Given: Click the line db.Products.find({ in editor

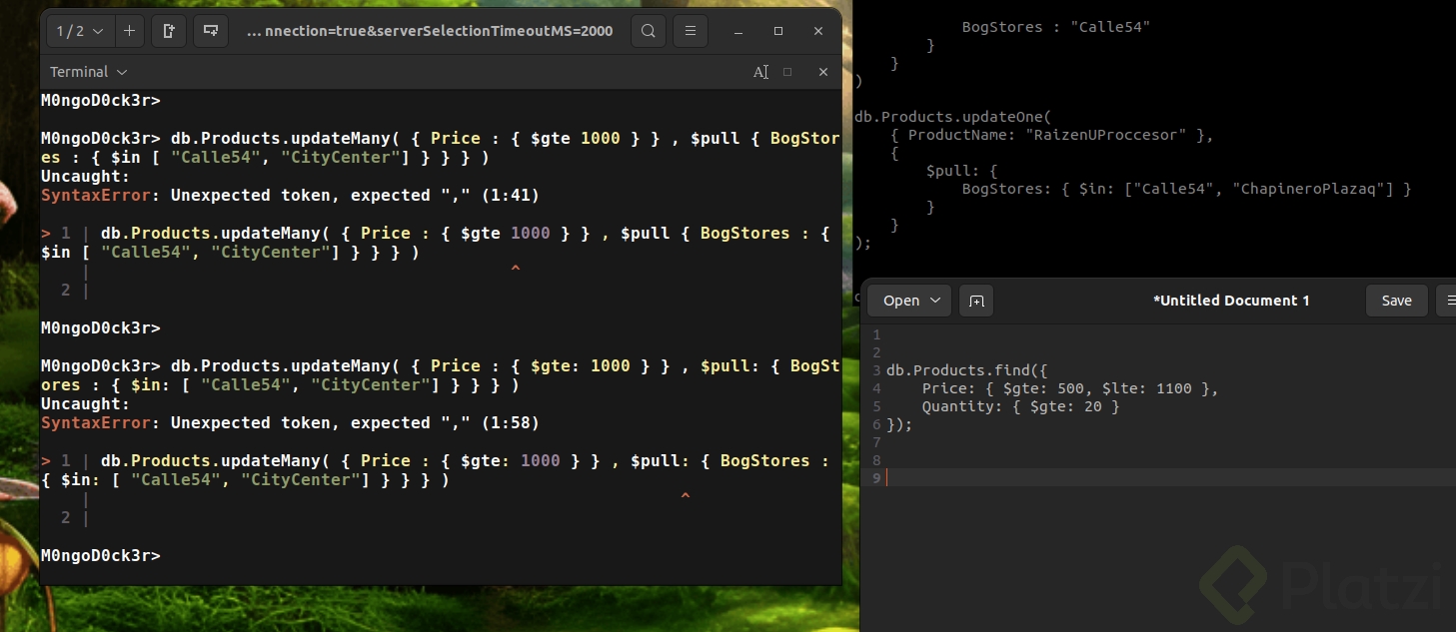Looking at the screenshot, I should click(x=966, y=370).
